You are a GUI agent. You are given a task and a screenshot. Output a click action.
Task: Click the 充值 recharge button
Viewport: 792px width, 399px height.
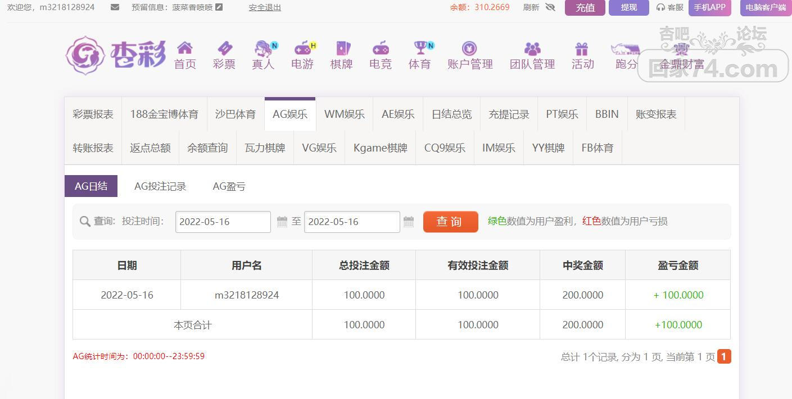pyautogui.click(x=585, y=8)
